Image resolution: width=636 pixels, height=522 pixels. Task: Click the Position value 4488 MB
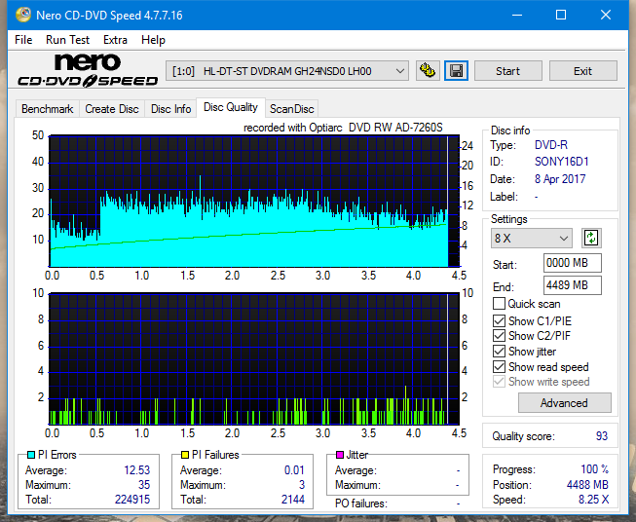587,484
